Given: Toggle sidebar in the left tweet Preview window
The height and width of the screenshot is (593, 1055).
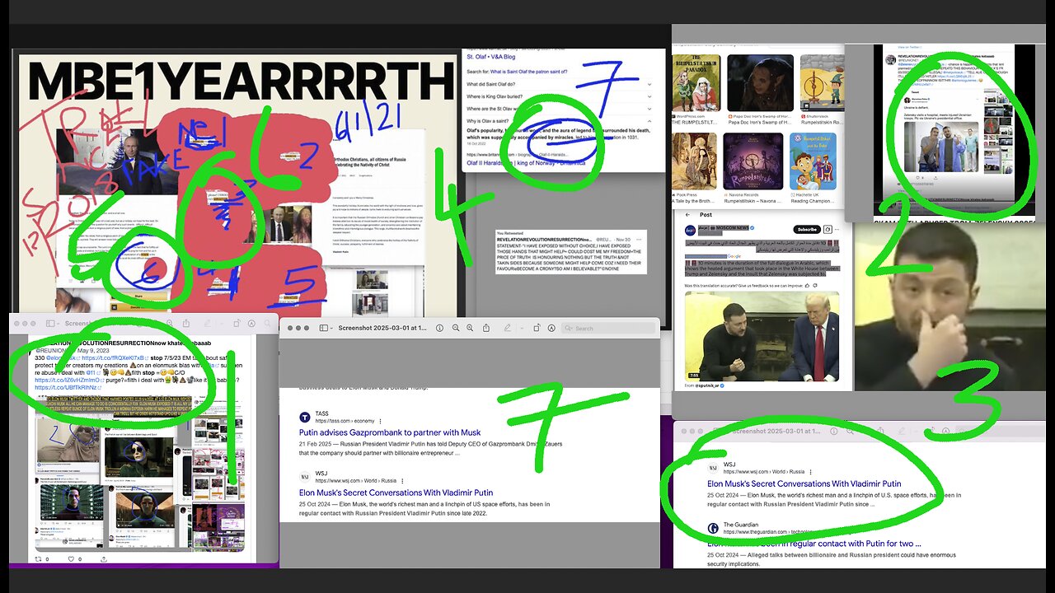Looking at the screenshot, I should click(50, 323).
